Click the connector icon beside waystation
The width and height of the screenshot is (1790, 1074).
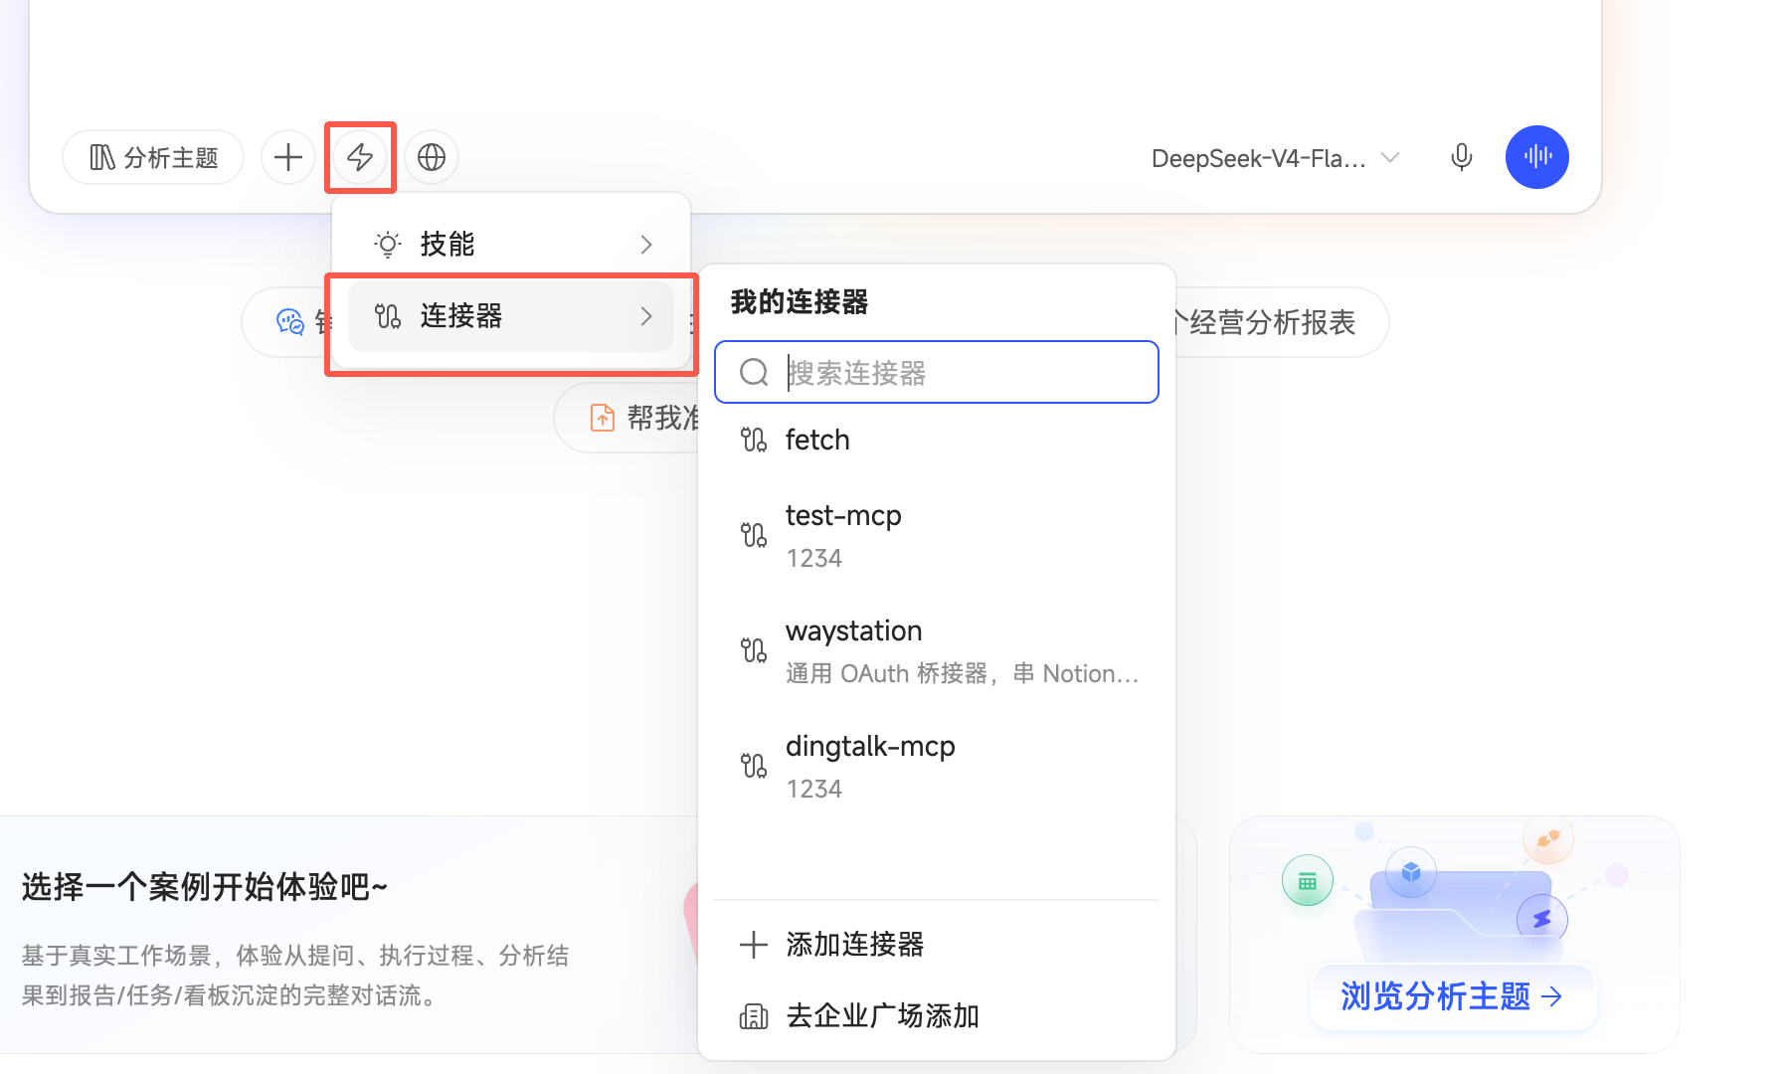click(x=754, y=651)
